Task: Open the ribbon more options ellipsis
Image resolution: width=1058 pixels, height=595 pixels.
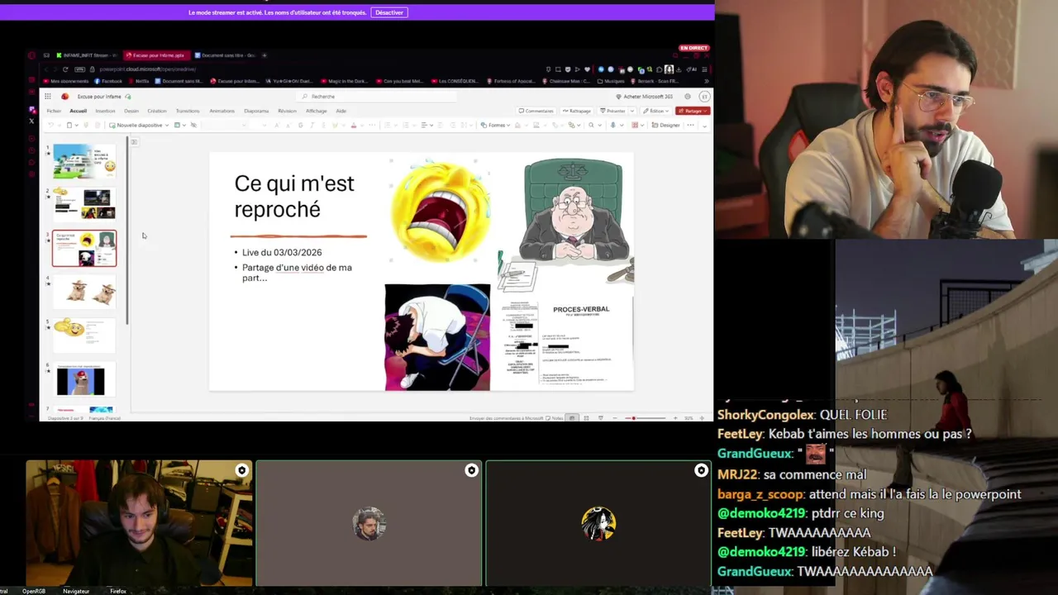Action: click(x=691, y=125)
